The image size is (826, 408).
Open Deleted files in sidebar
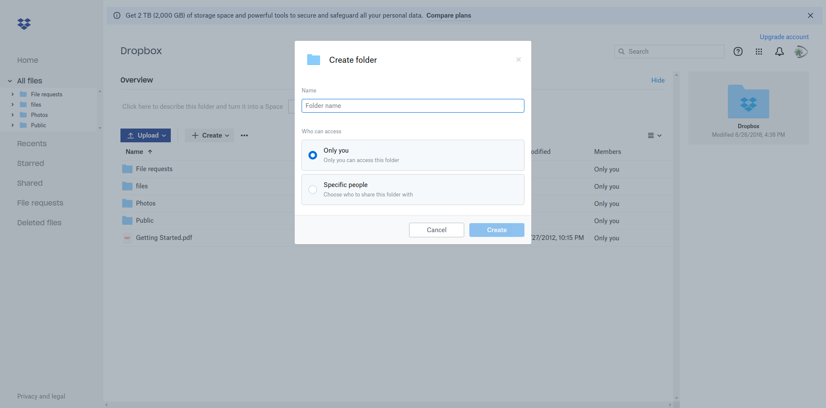pyautogui.click(x=39, y=223)
